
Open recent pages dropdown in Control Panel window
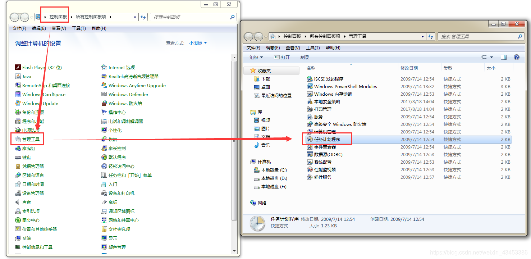[32, 17]
